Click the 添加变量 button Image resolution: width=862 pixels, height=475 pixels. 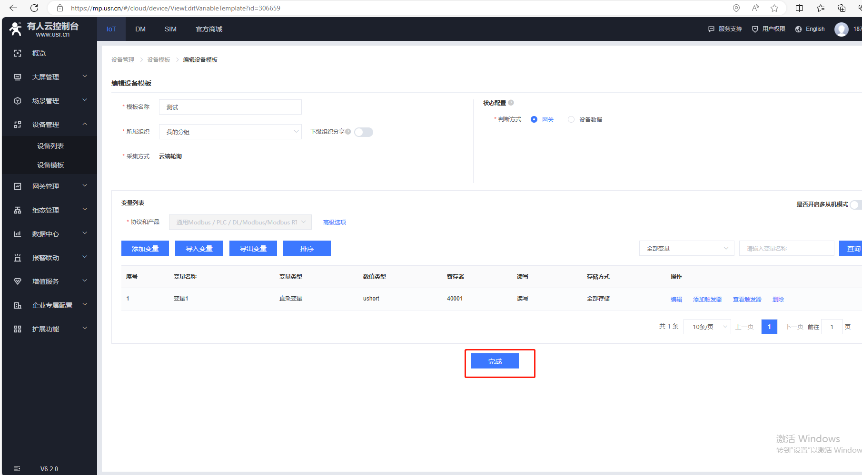coord(145,249)
